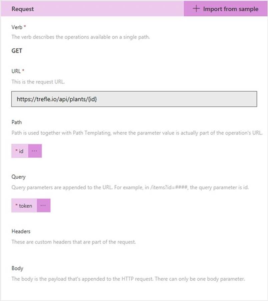268x301 pixels.
Task: Click the Query section label
Action: click(x=18, y=177)
